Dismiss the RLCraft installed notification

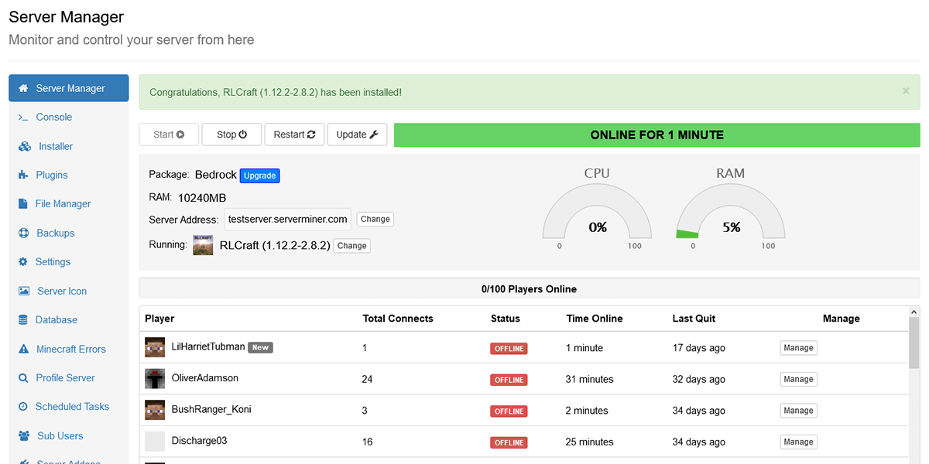pos(906,91)
